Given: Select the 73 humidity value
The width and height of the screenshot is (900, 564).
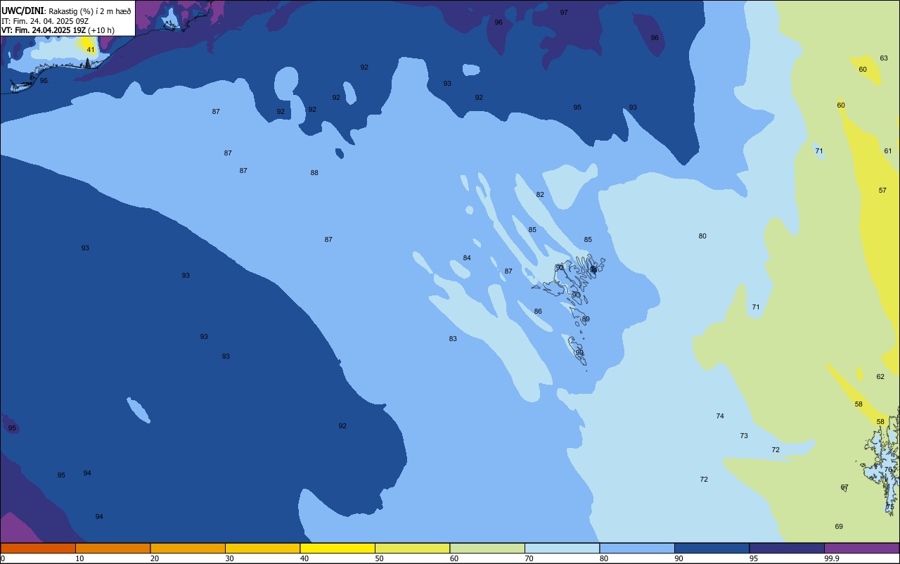Looking at the screenshot, I should click(744, 436).
